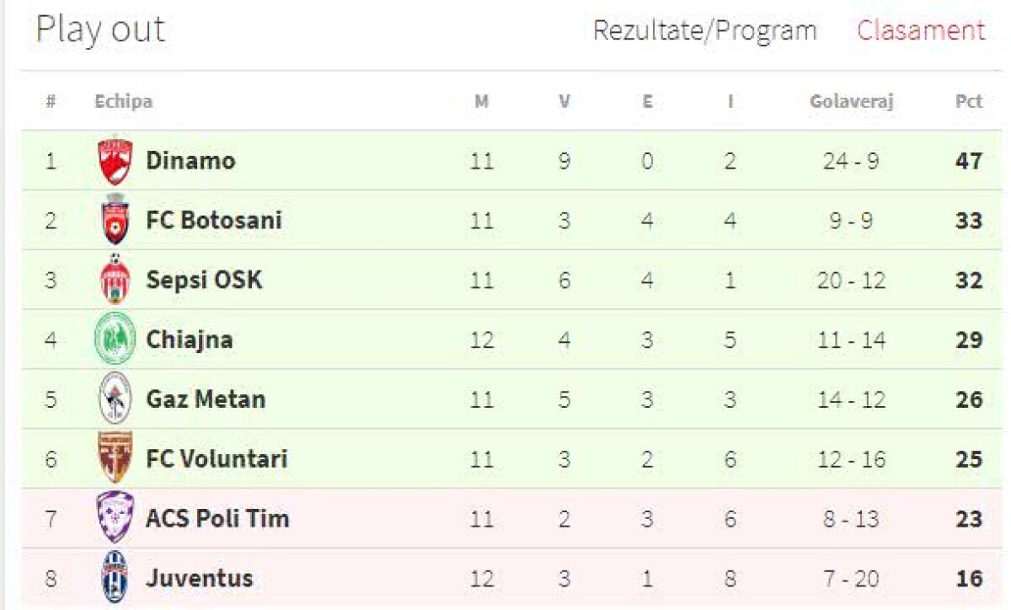
Task: Click the Gaz Metan team name
Action: 206,399
